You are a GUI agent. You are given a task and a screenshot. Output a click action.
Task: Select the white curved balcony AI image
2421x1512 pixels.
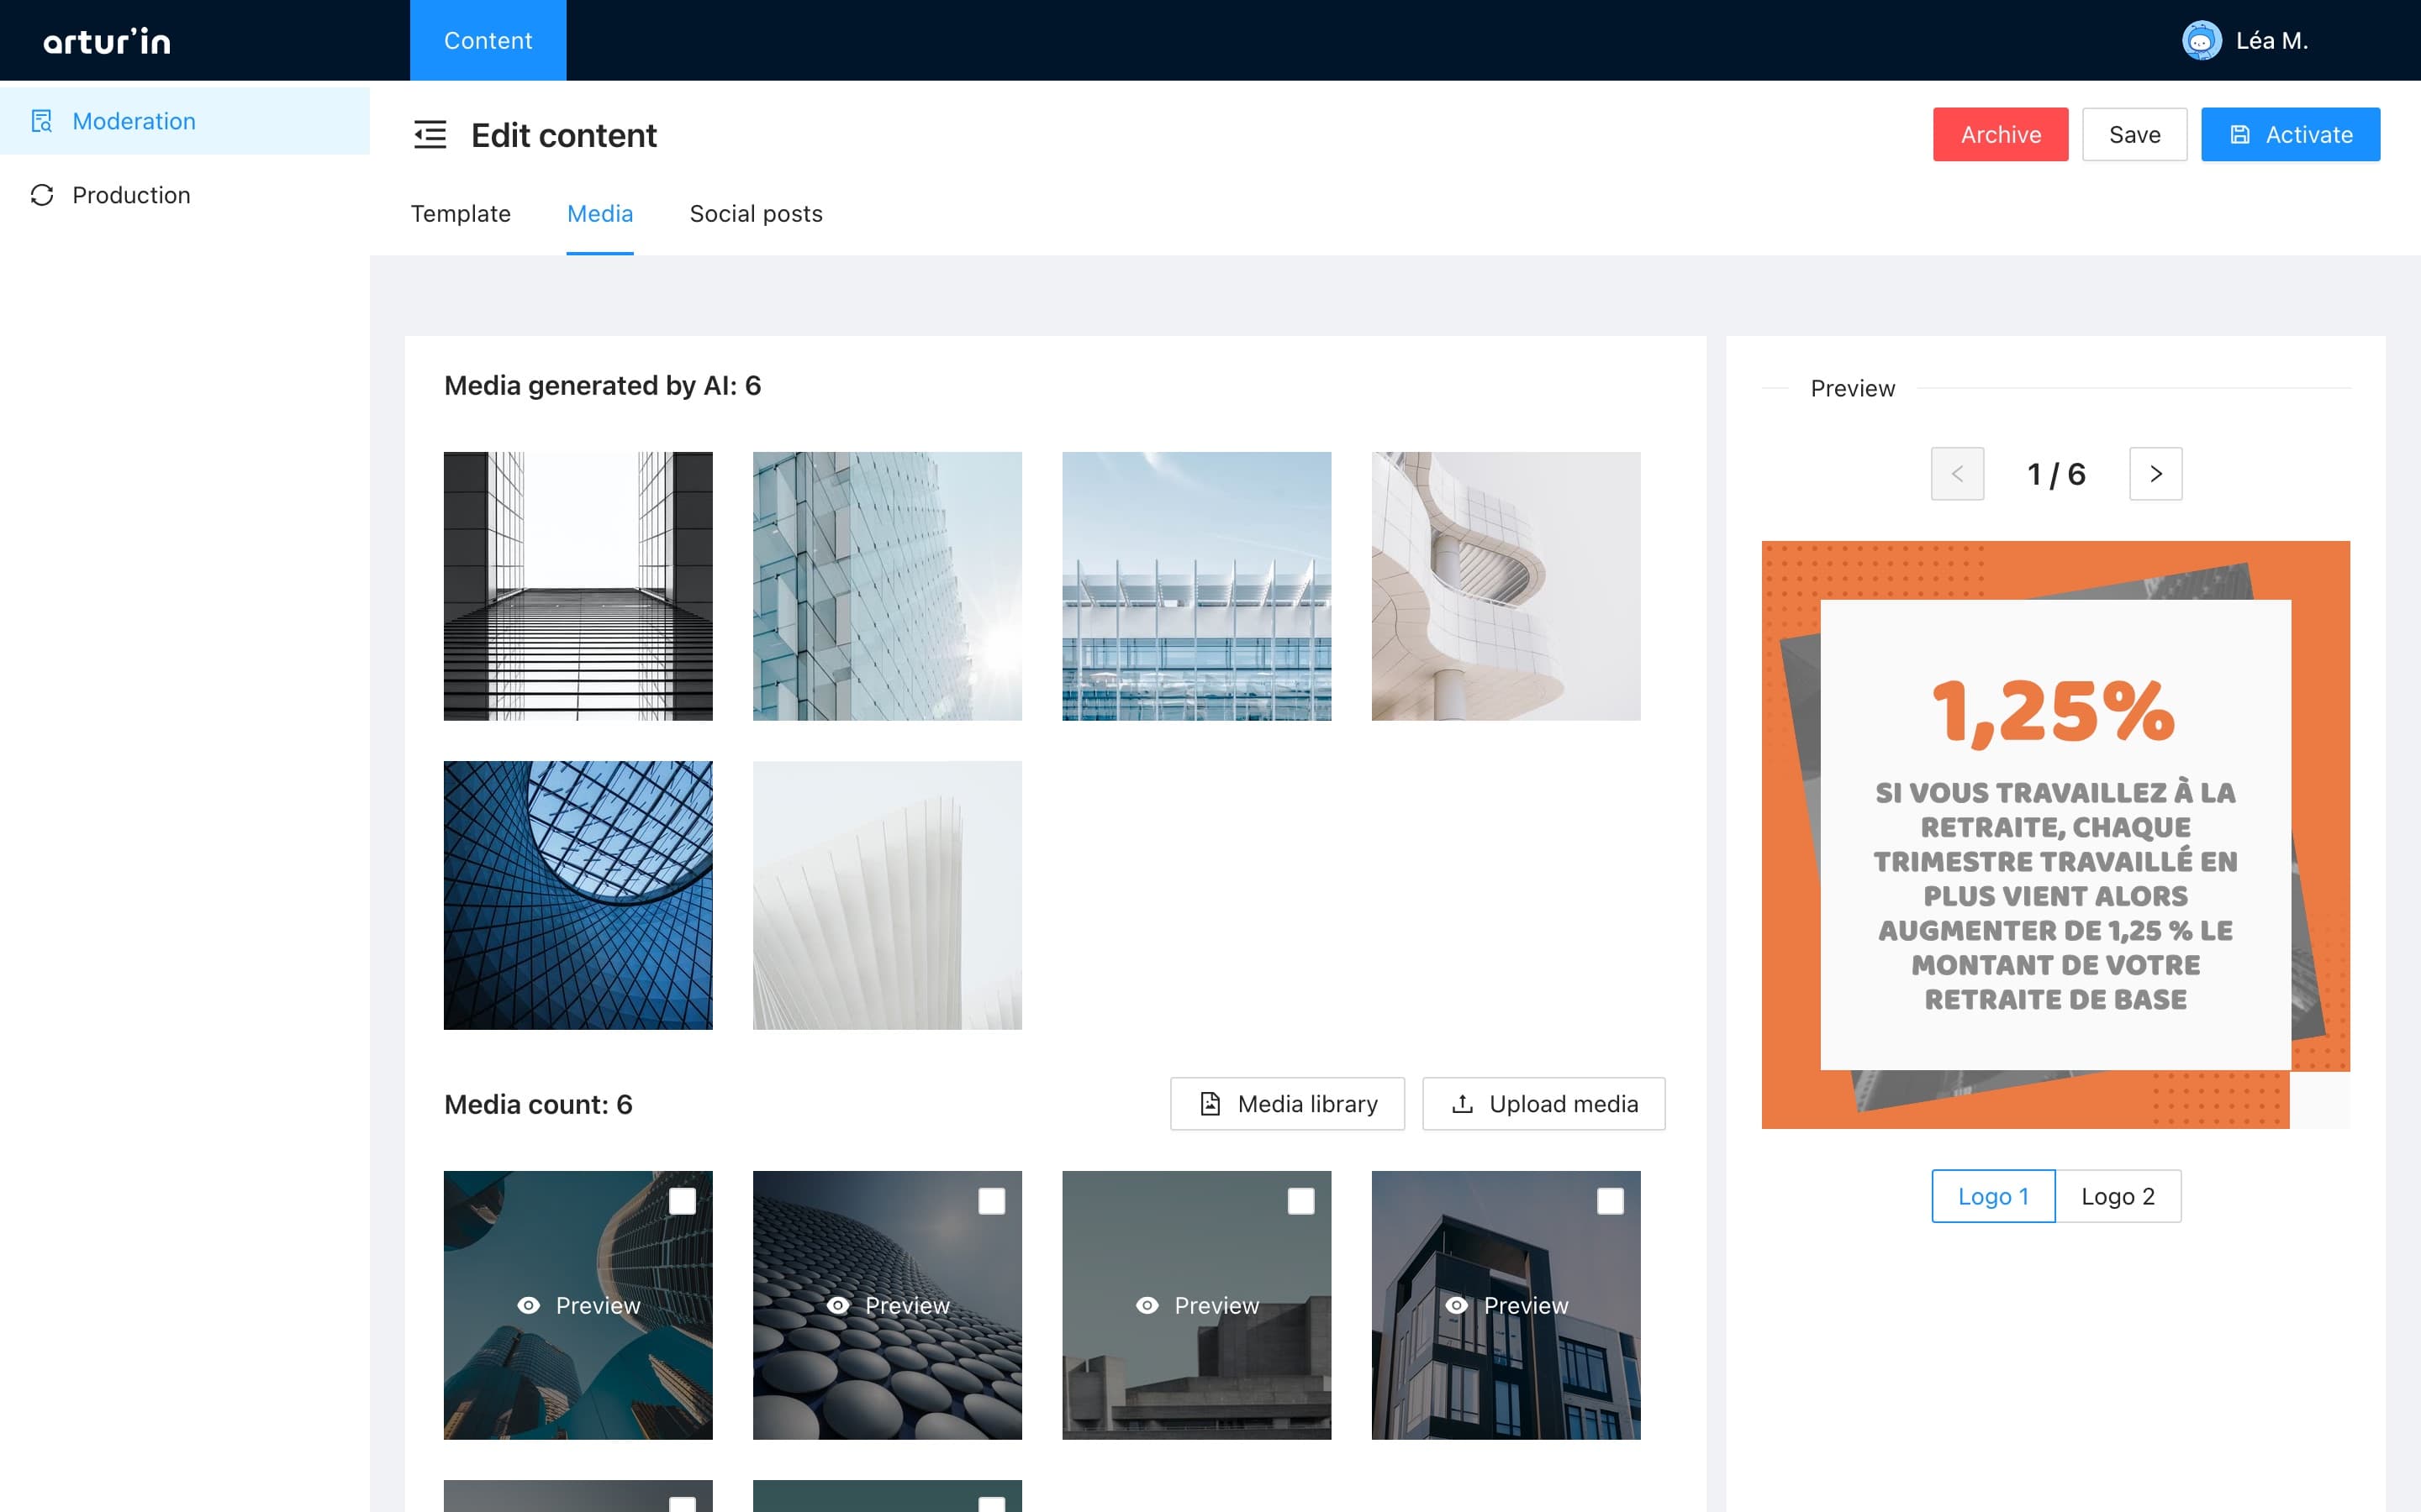pos(1506,586)
